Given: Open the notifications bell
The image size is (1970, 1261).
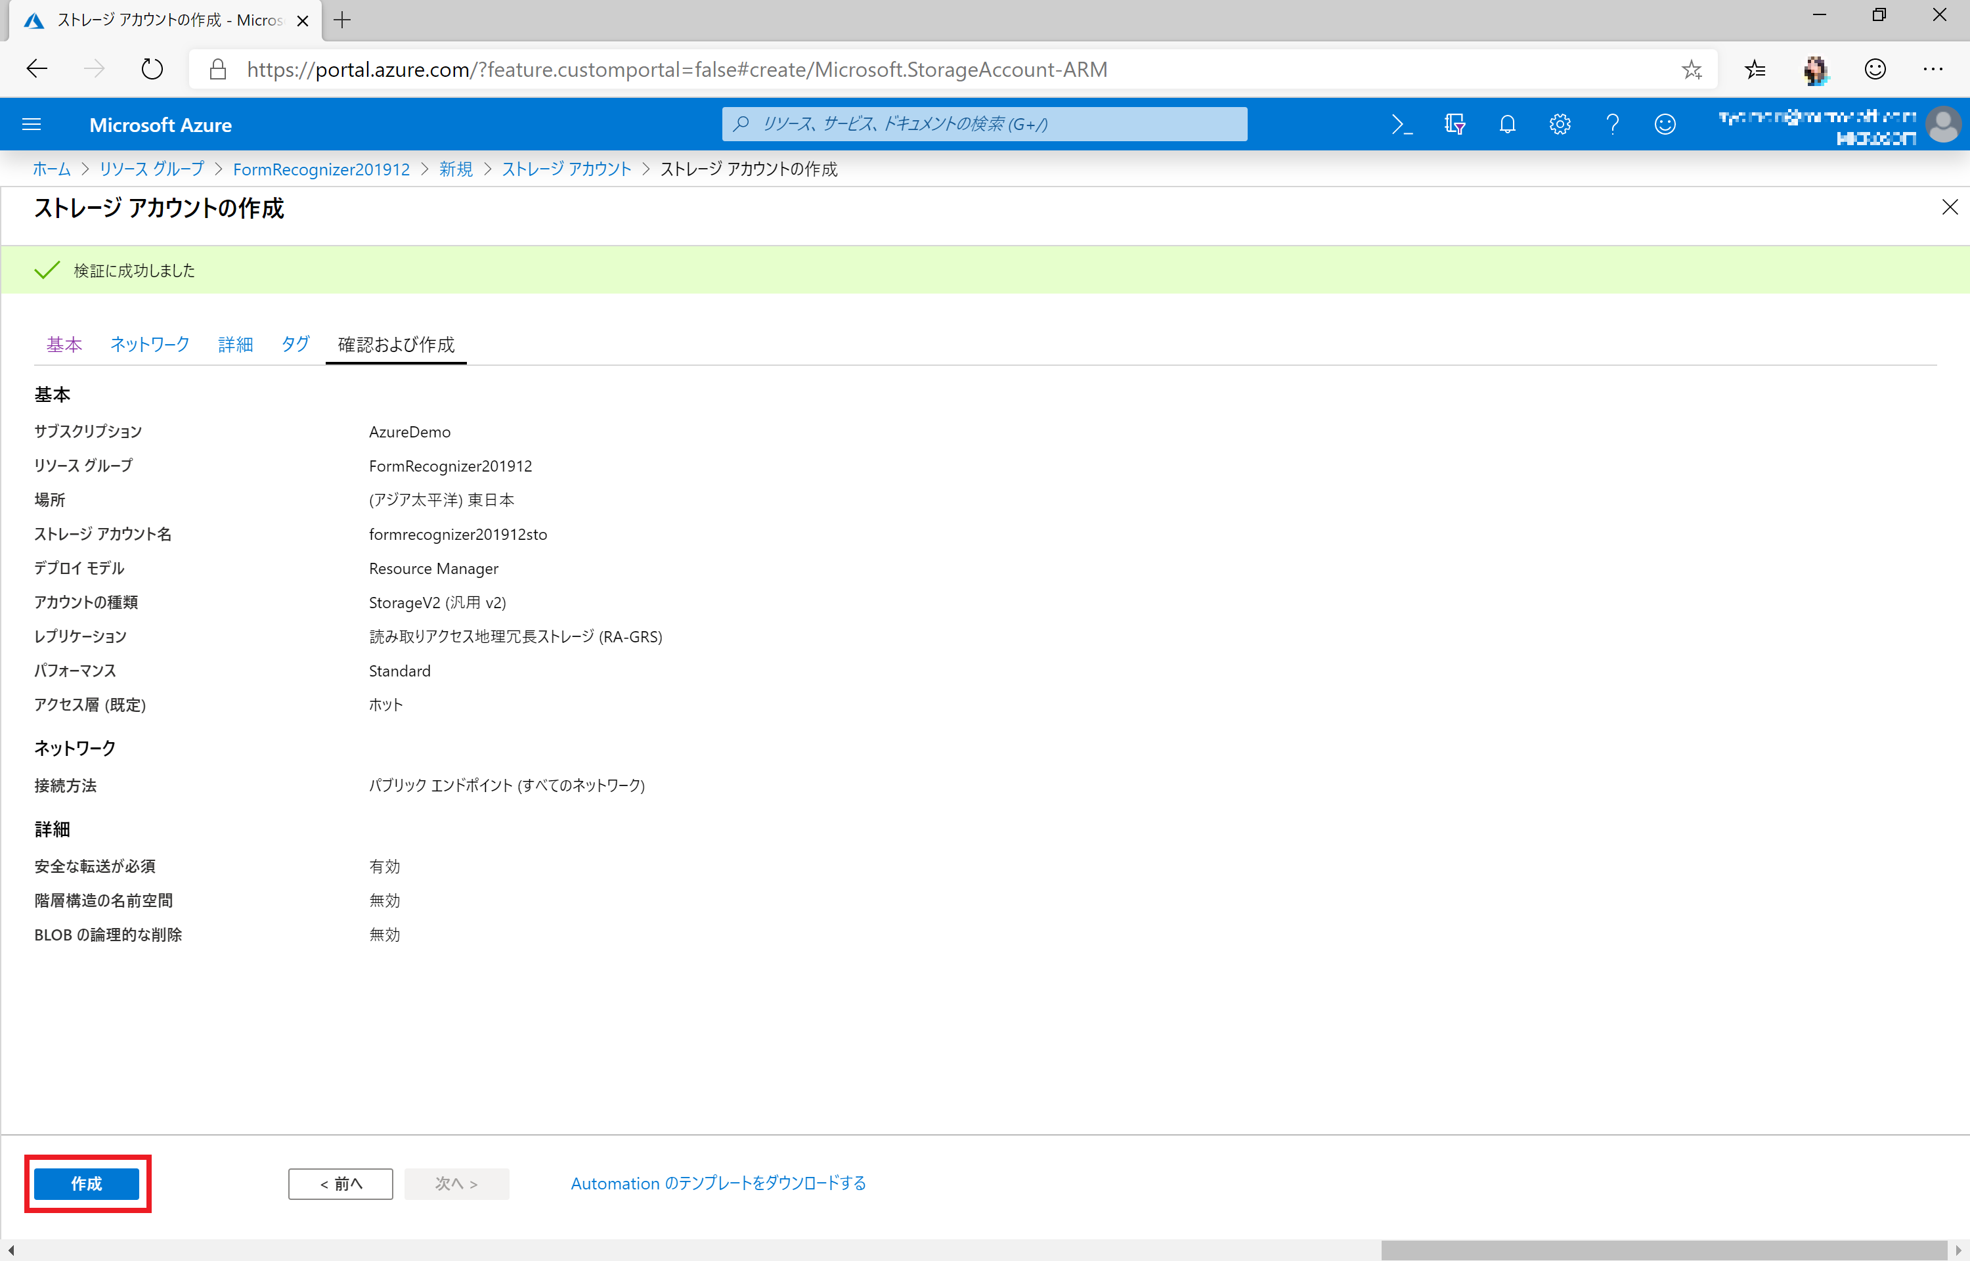Looking at the screenshot, I should point(1507,125).
